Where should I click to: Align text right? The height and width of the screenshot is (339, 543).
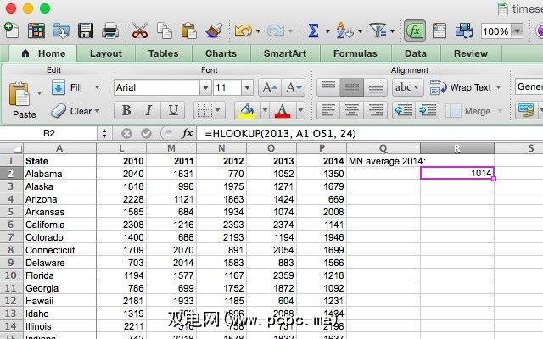click(375, 111)
